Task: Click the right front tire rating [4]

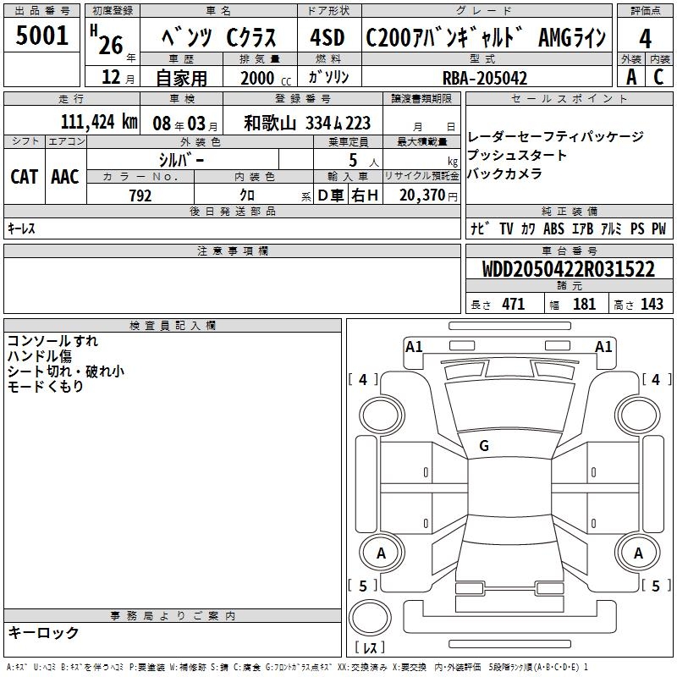Action: 657,380
